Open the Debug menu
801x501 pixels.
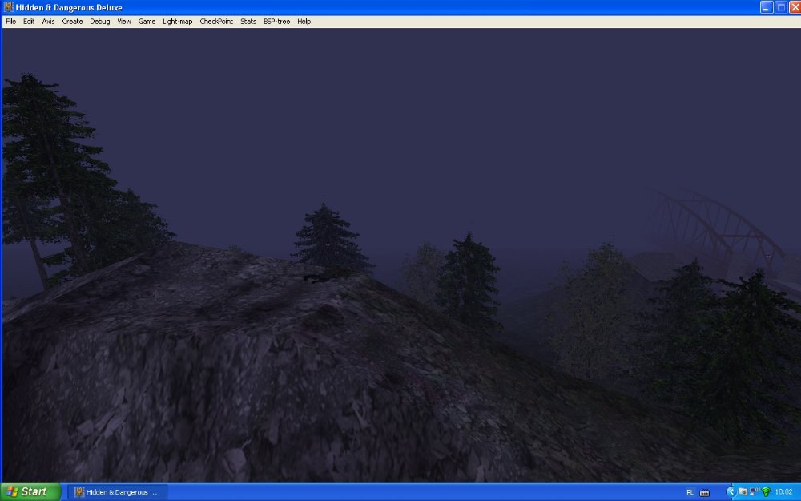(x=100, y=22)
